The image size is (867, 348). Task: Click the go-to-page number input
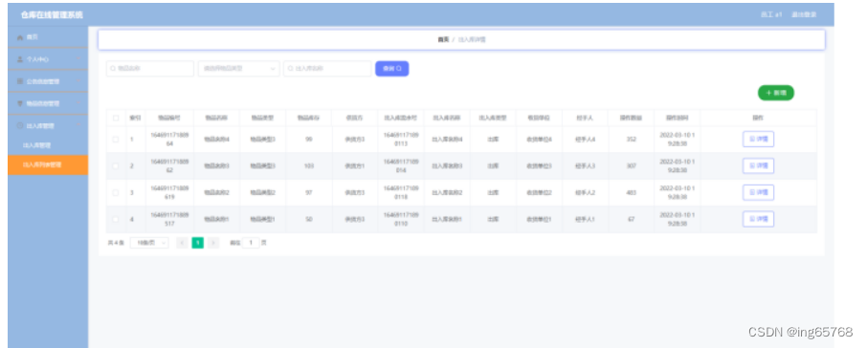click(251, 243)
